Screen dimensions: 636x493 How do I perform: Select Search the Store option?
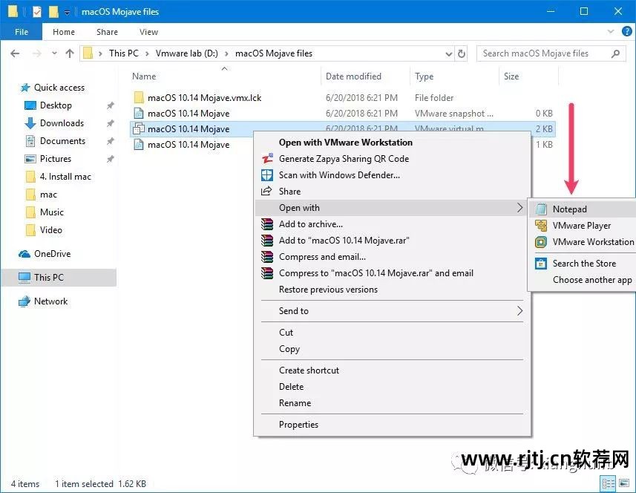click(584, 264)
